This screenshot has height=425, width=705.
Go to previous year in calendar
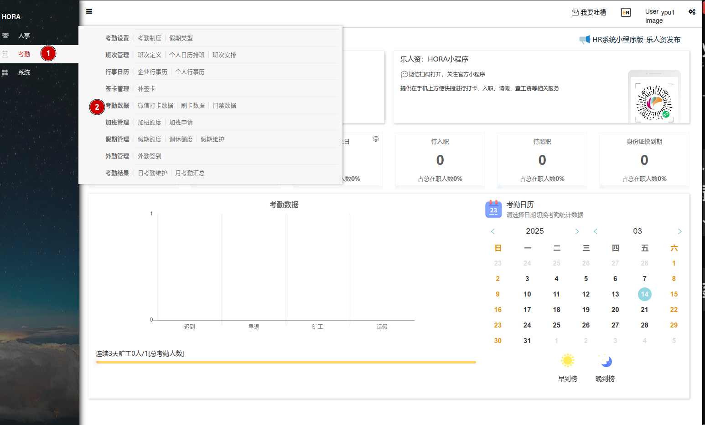click(493, 231)
